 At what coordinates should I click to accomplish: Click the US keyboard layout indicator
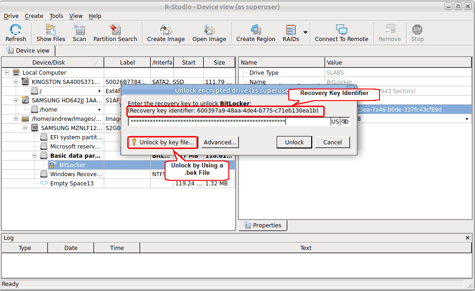point(335,122)
